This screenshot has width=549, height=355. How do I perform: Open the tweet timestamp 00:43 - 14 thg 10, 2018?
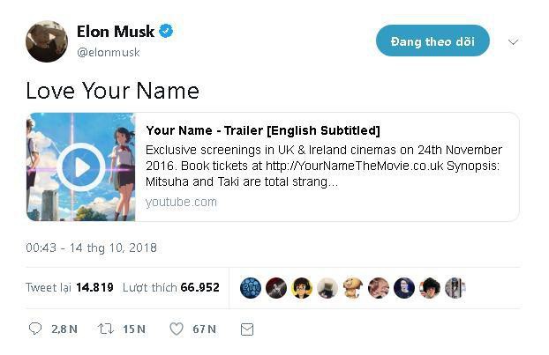pyautogui.click(x=91, y=248)
